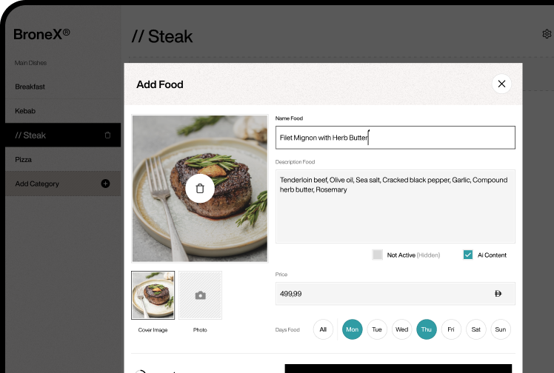The image size is (554, 373).
Task: Click the Description Food text area
Action: tap(395, 206)
